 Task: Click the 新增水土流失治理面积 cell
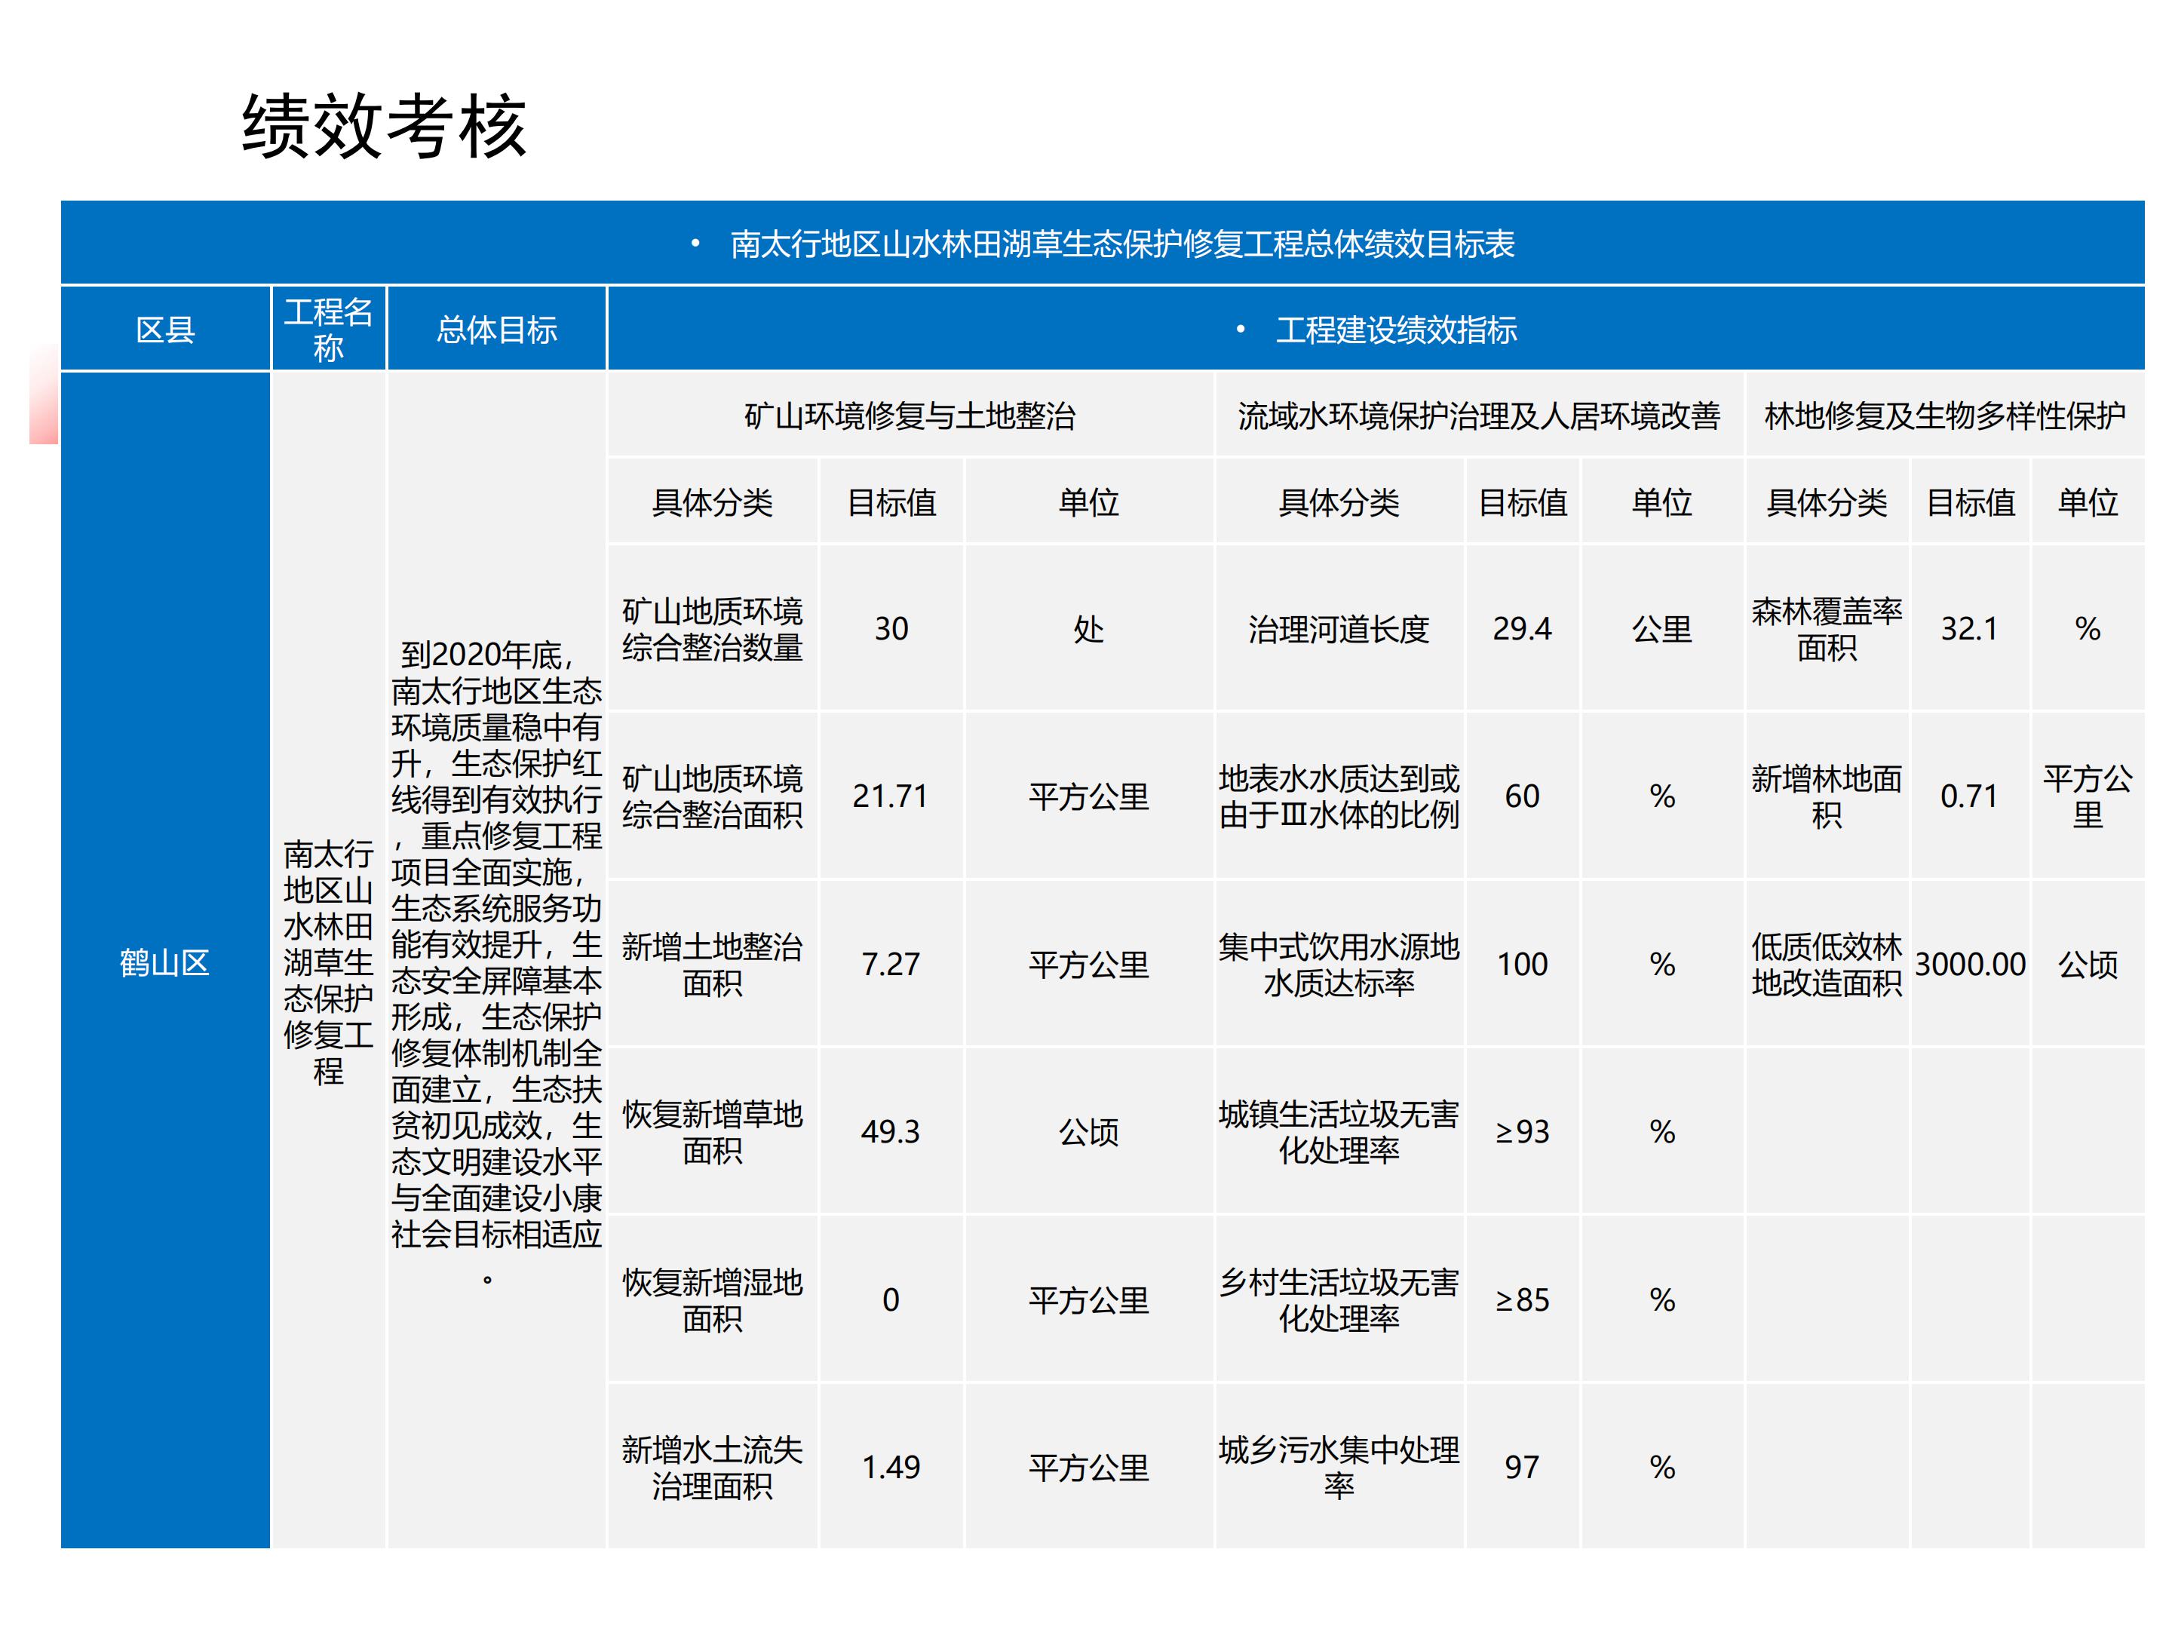(x=713, y=1468)
